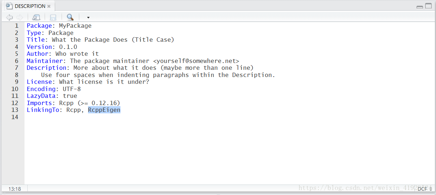Image resolution: width=436 pixels, height=195 pixels.
Task: Open Find/Replace with the magnifier icon
Action: pos(70,17)
